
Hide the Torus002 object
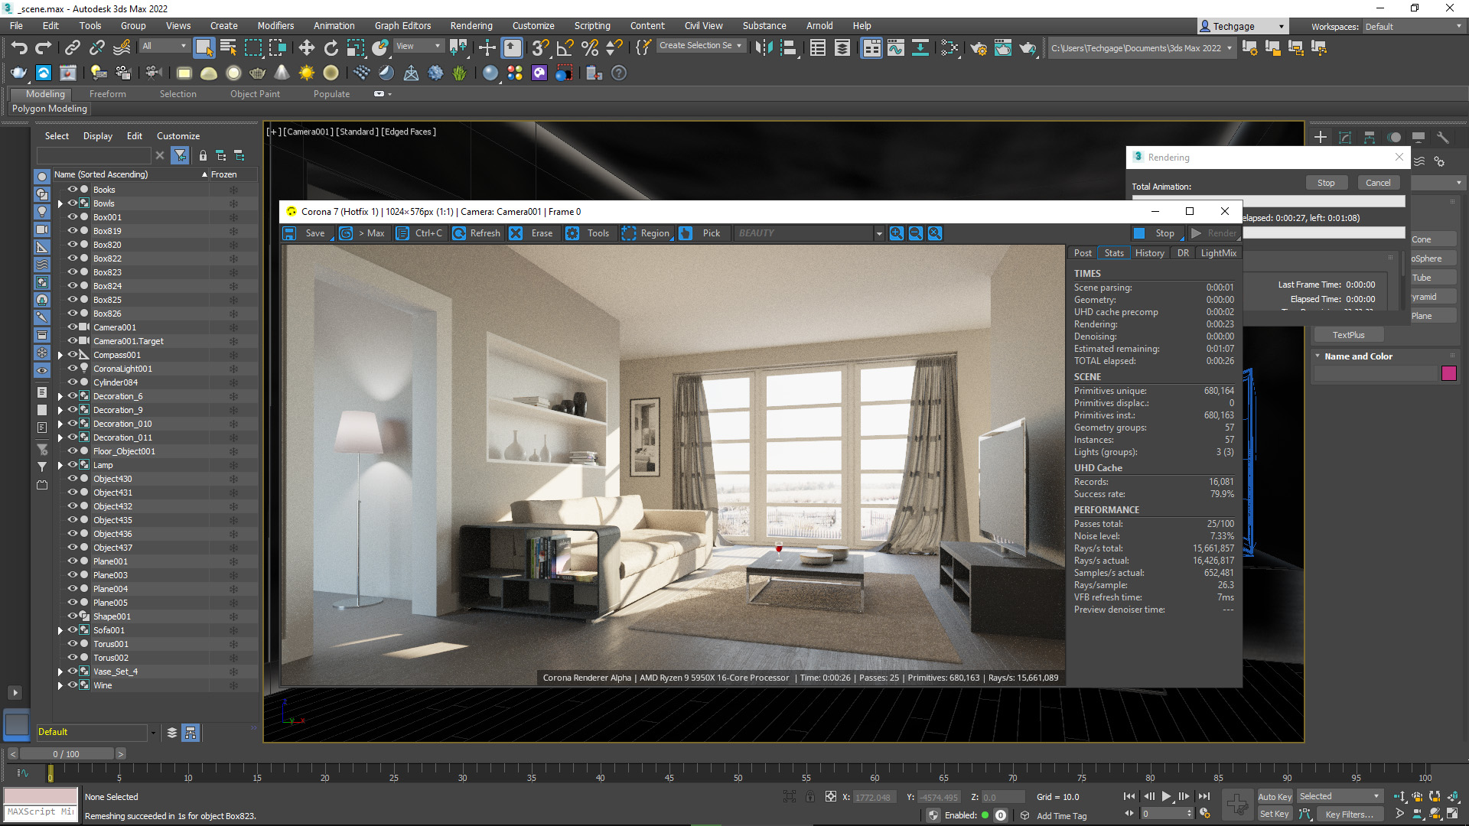73,657
